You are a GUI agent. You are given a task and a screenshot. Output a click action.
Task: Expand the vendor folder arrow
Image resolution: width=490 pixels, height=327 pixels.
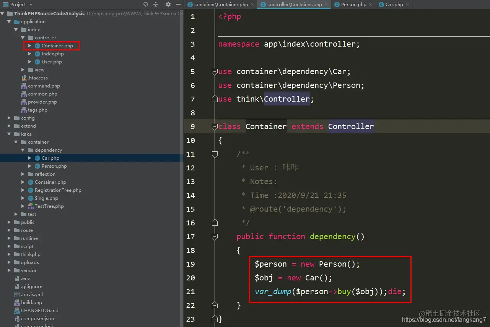(x=9, y=270)
